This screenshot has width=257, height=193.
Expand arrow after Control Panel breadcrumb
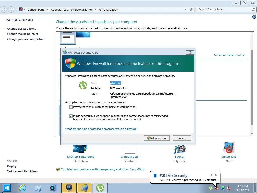pos(48,10)
